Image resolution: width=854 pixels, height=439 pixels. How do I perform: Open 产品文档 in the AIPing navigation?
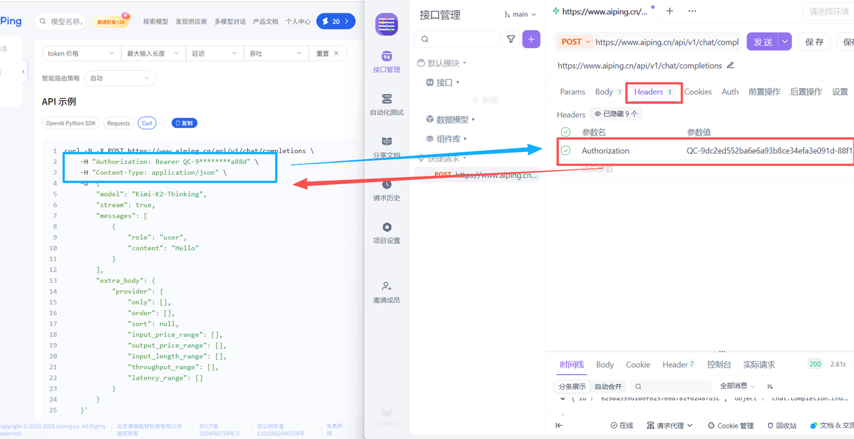(266, 21)
